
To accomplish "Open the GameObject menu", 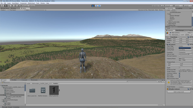I will click(15, 3).
